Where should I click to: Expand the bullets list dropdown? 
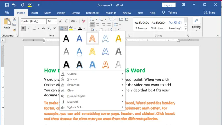click(97, 19)
